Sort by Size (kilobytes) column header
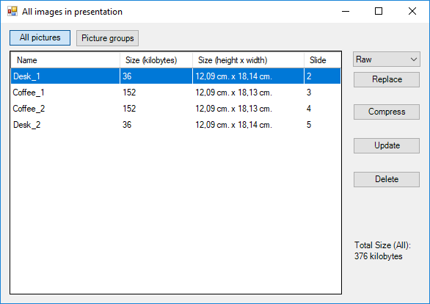Screen dimensions: 430x304 (156, 60)
